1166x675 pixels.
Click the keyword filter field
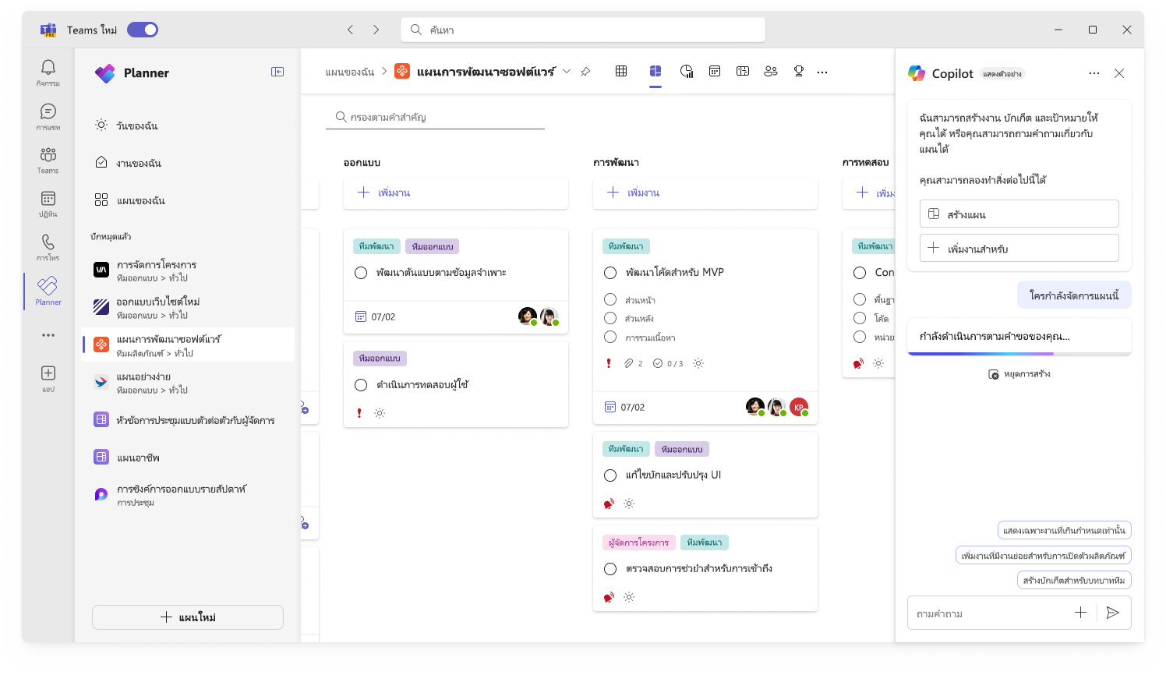click(435, 117)
